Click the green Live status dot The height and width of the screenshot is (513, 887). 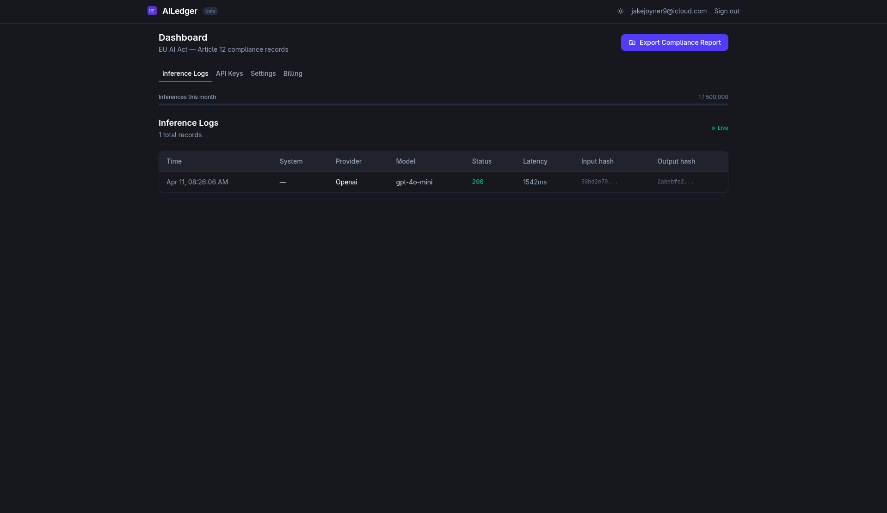click(x=713, y=128)
